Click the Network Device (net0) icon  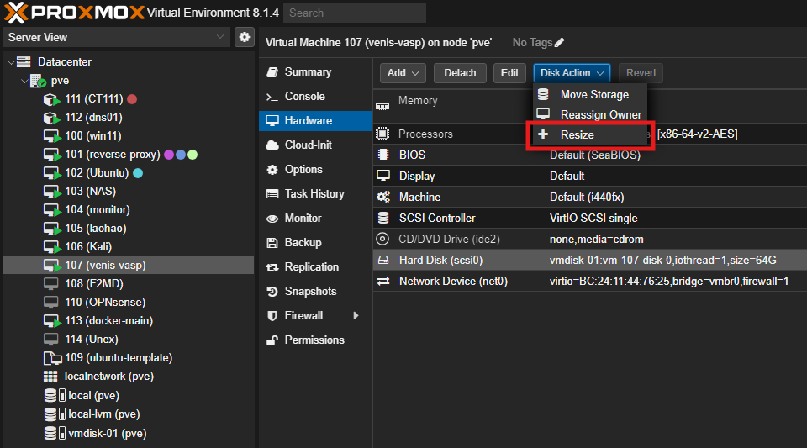(383, 282)
